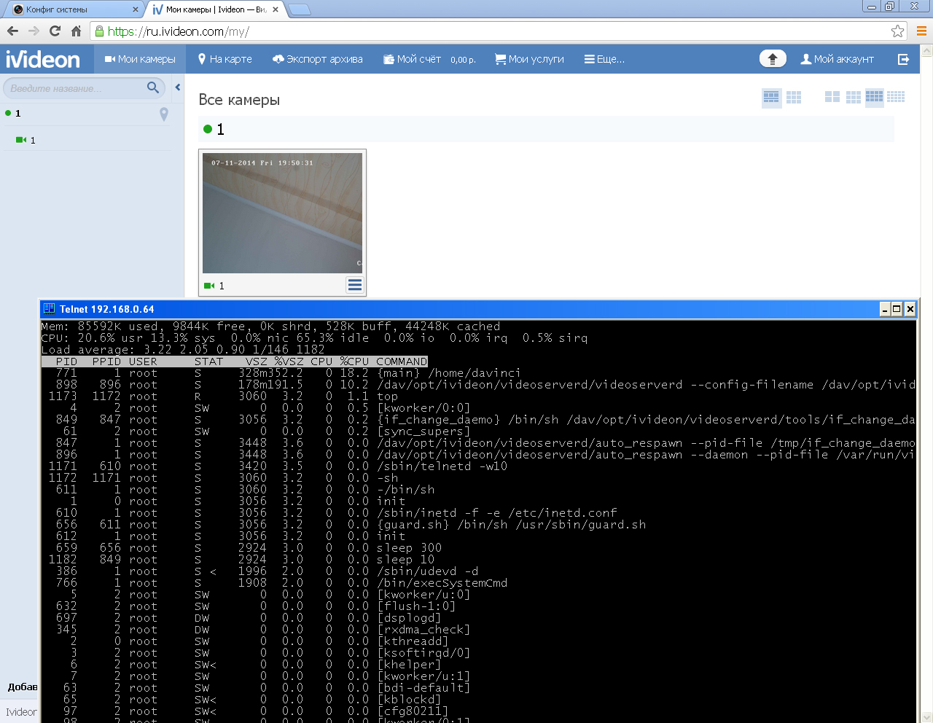The image size is (933, 723).
Task: Open the camera 1 video thumbnail
Action: (282, 213)
